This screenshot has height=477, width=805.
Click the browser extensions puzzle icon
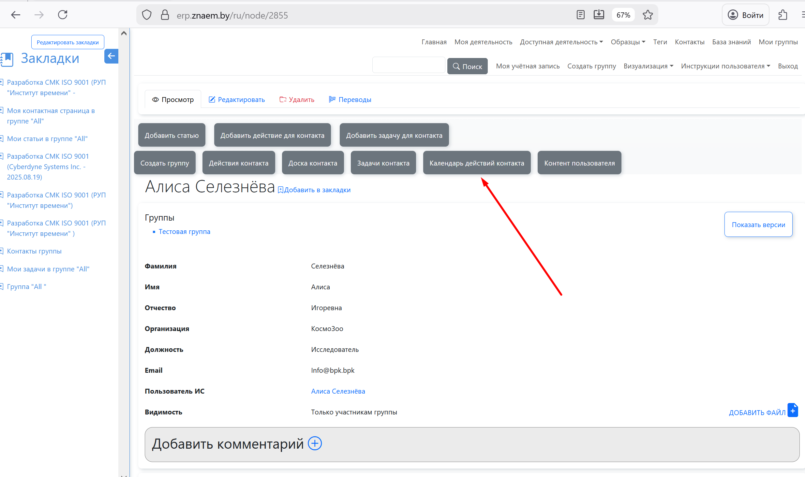click(x=783, y=15)
